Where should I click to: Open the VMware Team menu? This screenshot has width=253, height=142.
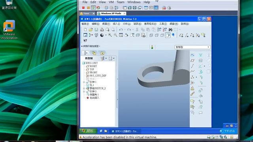[120, 2]
